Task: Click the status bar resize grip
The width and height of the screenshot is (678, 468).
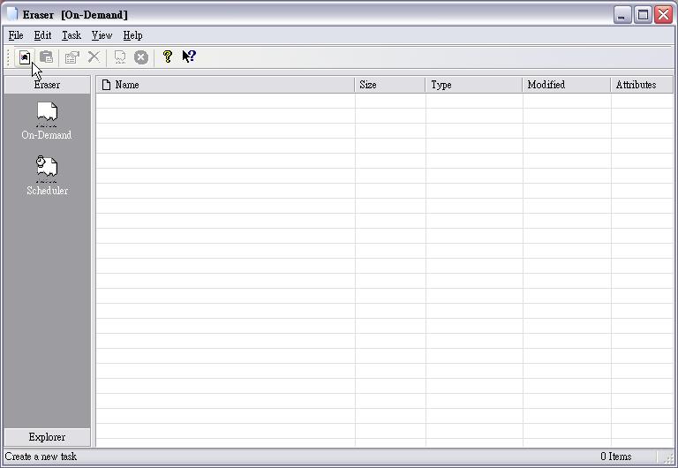Action: click(x=668, y=458)
